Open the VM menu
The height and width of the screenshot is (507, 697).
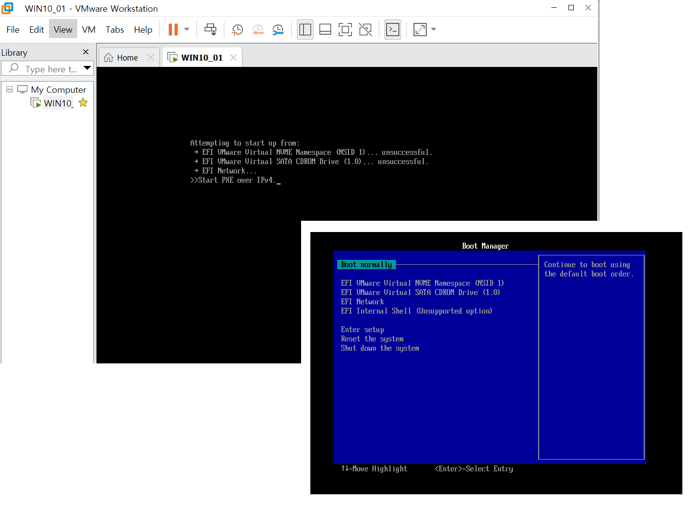pyautogui.click(x=88, y=30)
